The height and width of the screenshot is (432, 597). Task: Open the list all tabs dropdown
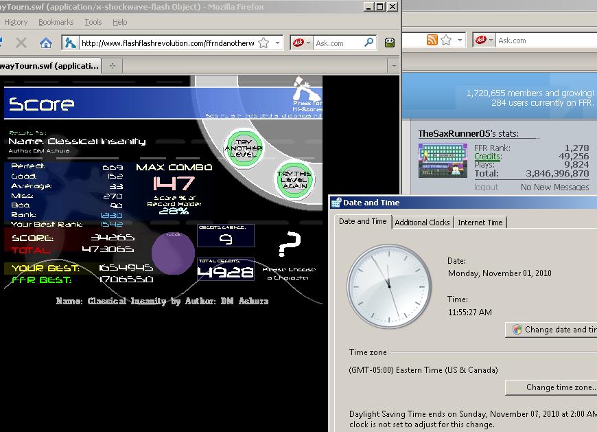(x=394, y=65)
